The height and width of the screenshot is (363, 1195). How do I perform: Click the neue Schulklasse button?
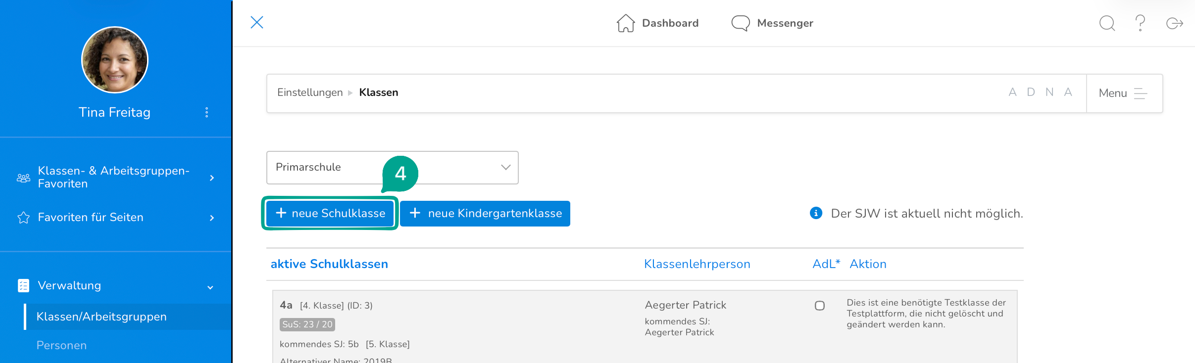click(330, 213)
